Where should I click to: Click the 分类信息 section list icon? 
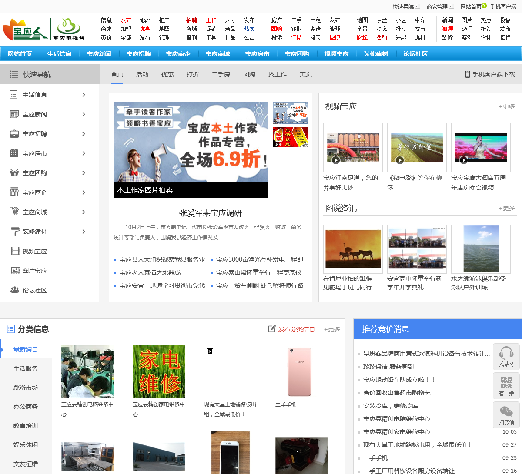pyautogui.click(x=11, y=329)
